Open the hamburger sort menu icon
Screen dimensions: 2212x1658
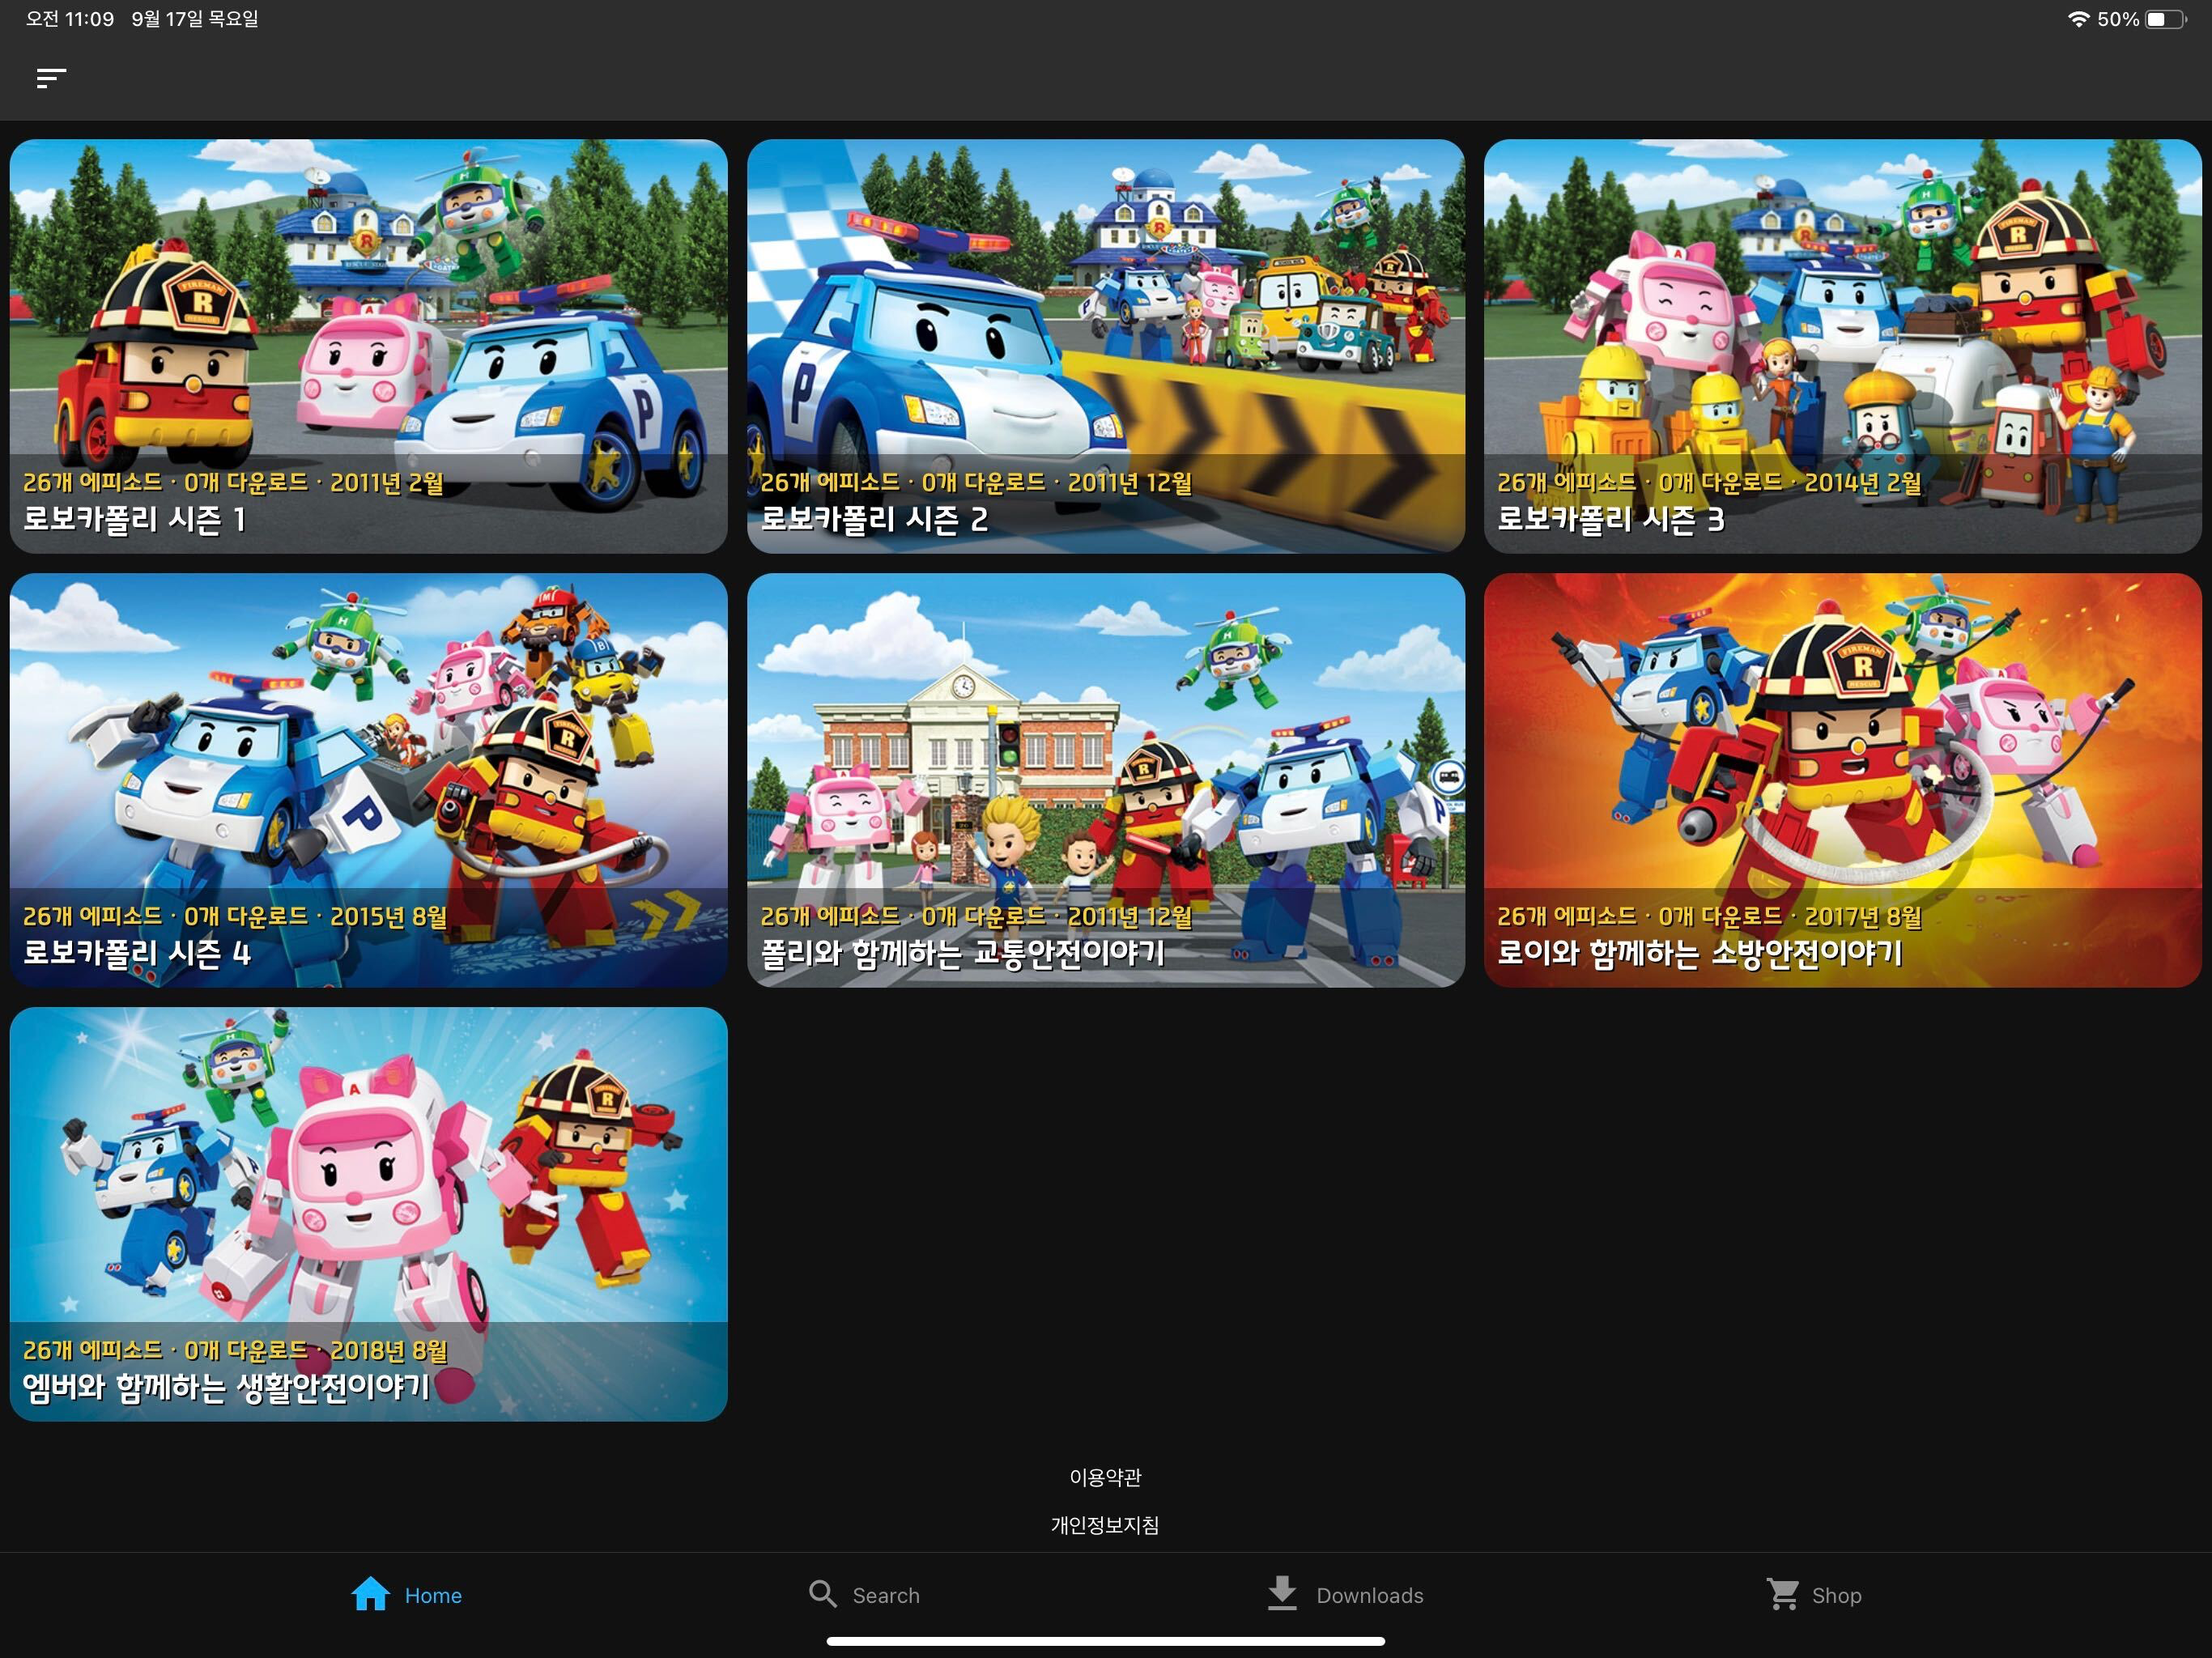[x=51, y=78]
